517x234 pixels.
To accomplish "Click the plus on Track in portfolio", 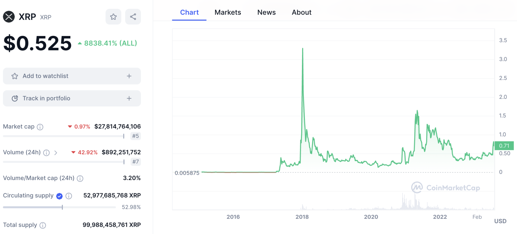I will pos(129,98).
